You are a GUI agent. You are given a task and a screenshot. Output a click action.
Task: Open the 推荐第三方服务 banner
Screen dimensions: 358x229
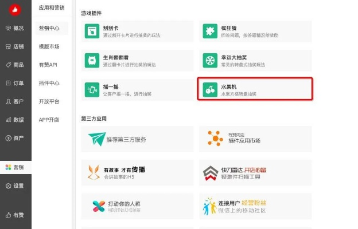[x=138, y=139]
